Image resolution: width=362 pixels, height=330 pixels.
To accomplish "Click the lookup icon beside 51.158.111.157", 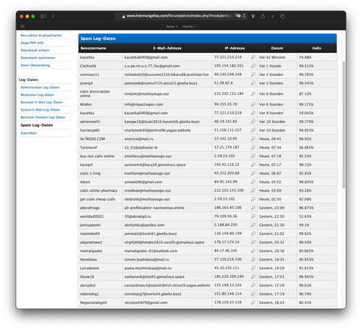I will [x=253, y=130].
